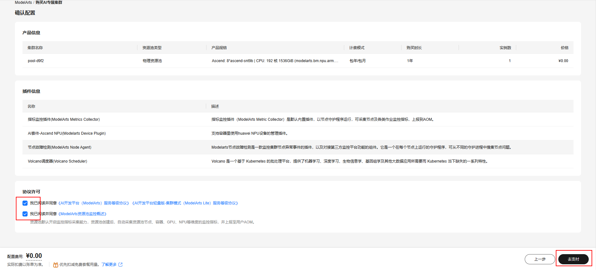Screen dimensions: 596x270
Task: Click the 资源池类型 column header
Action: click(x=152, y=48)
